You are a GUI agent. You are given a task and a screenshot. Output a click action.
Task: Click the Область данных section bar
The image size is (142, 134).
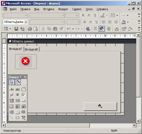(72, 41)
